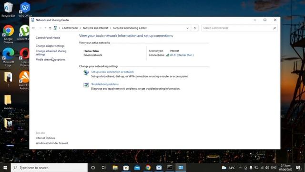Viewport: 305px width, 172px height.
Task: Open Task View on taskbar
Action: 104,168
